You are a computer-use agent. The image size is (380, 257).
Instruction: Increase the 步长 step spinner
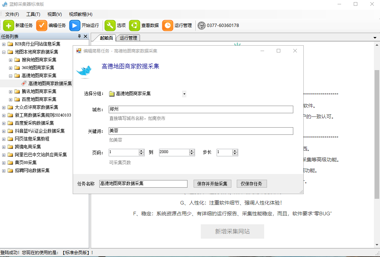[235, 151]
